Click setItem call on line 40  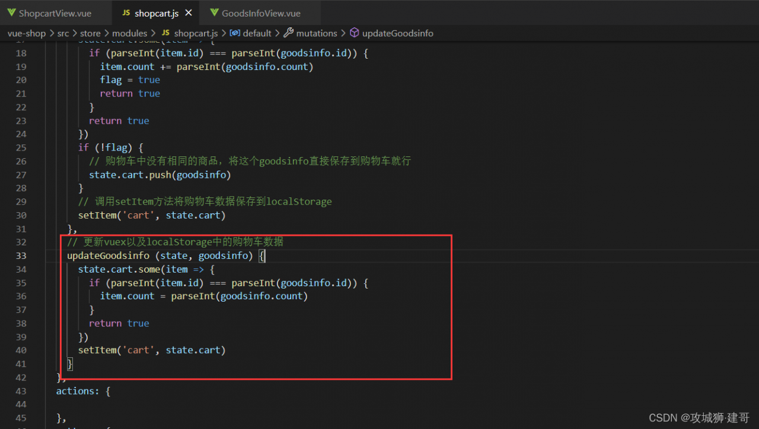(x=152, y=350)
